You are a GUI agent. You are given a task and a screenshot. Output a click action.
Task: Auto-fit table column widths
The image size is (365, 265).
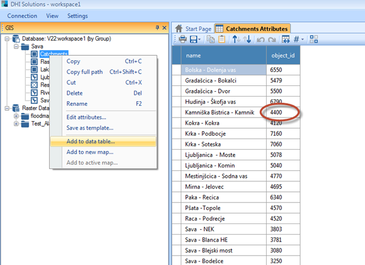pyautogui.click(x=285, y=39)
